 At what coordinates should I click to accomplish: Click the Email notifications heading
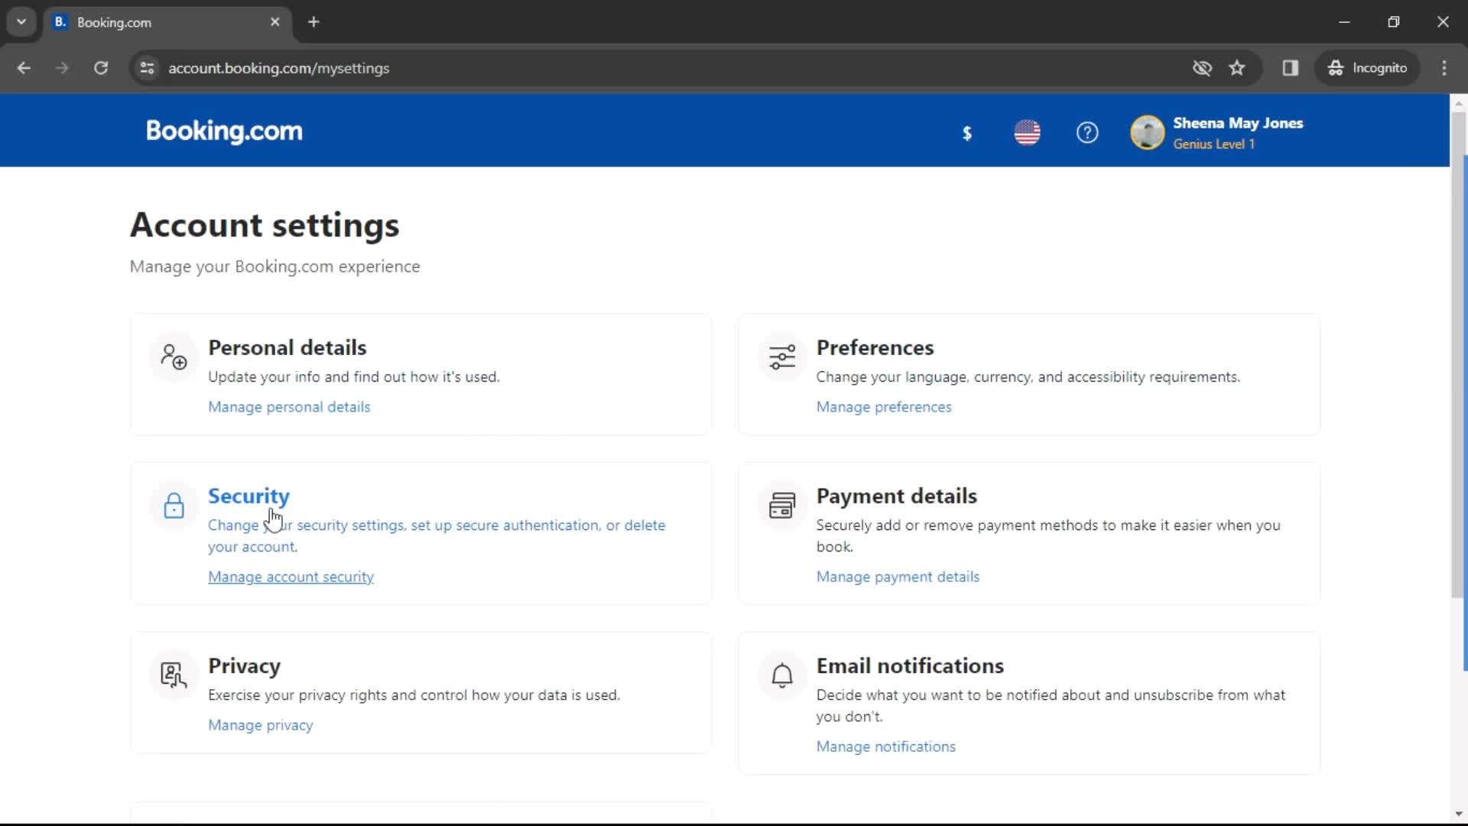pos(910,666)
